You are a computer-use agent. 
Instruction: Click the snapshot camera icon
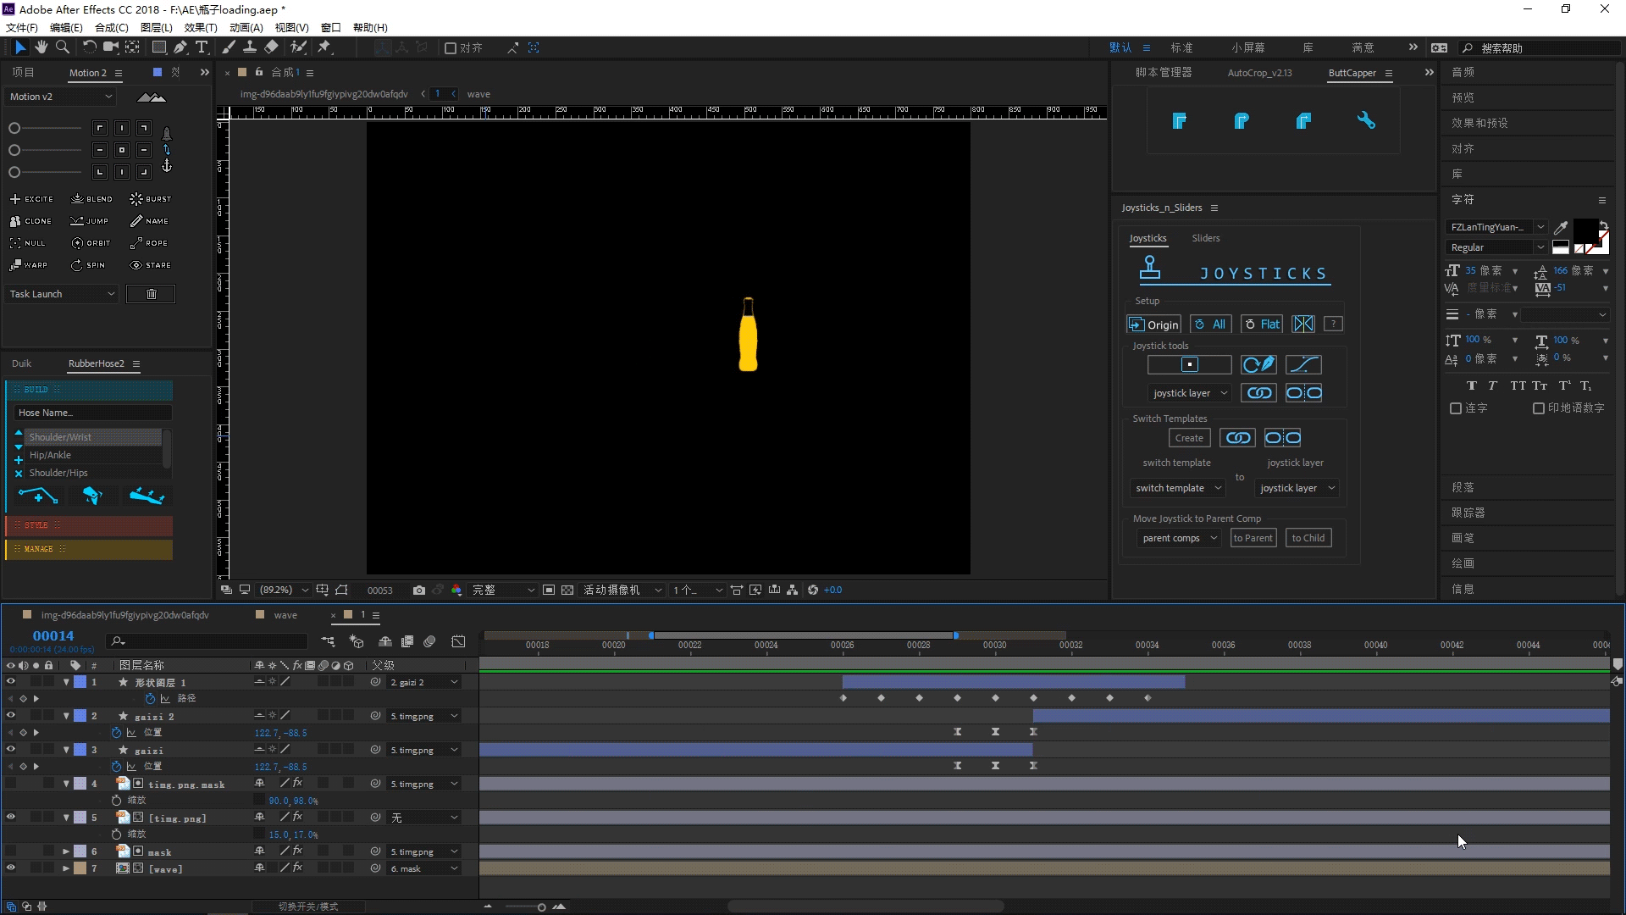(x=419, y=591)
